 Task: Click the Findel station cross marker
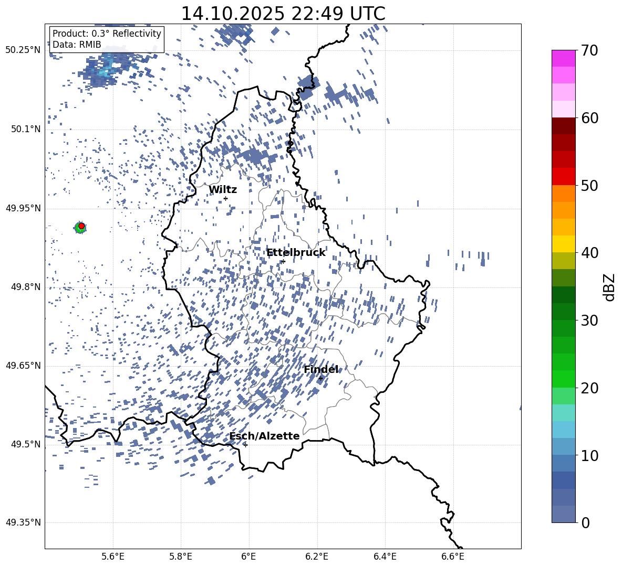coord(320,379)
